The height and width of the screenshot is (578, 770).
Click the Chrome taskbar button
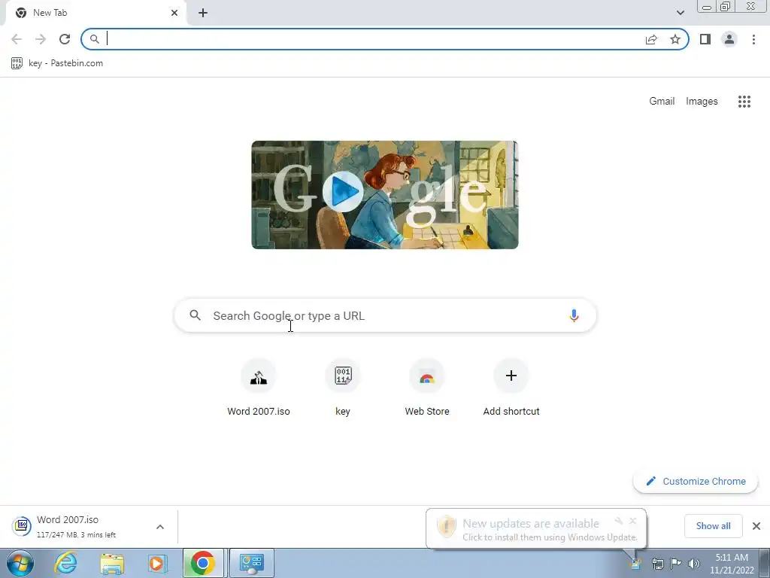point(203,563)
